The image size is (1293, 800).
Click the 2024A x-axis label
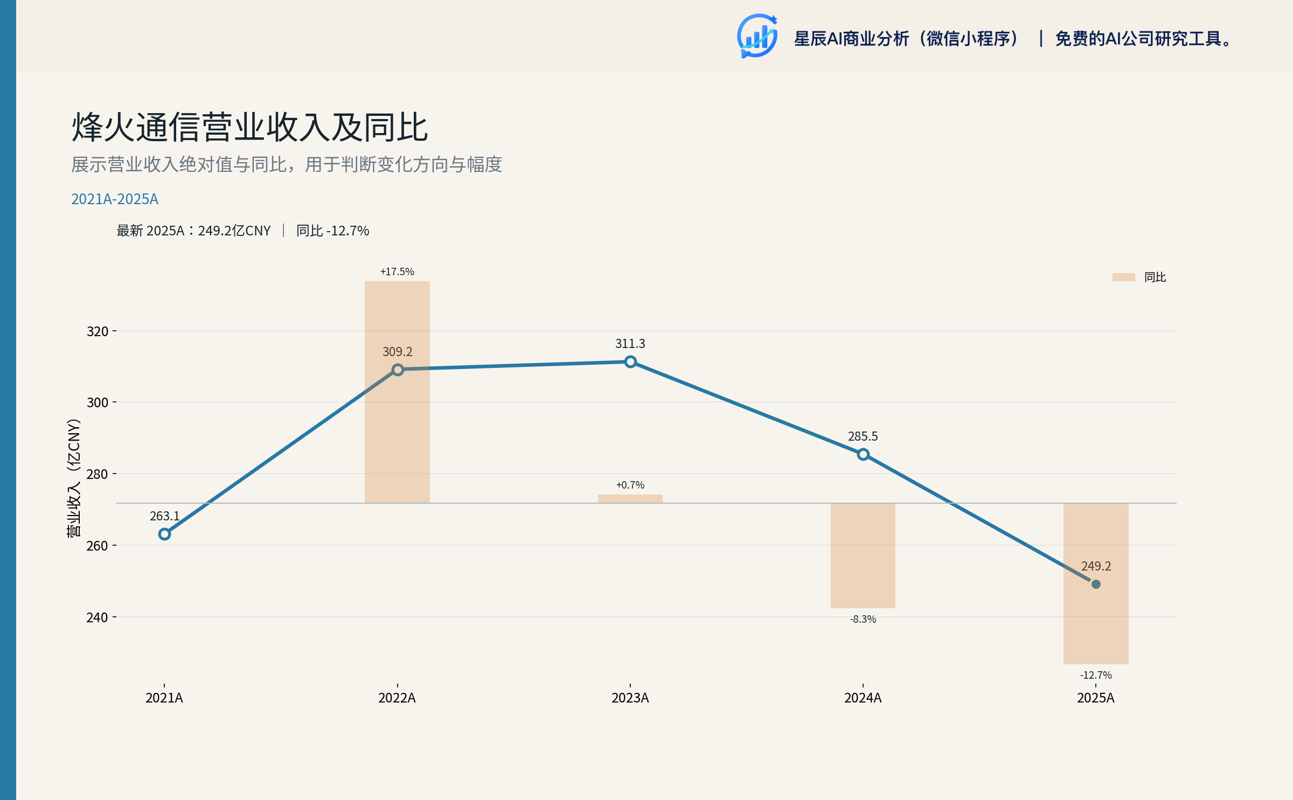[x=863, y=698]
